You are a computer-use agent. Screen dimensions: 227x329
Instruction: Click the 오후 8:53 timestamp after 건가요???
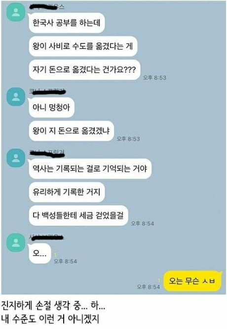(x=154, y=78)
